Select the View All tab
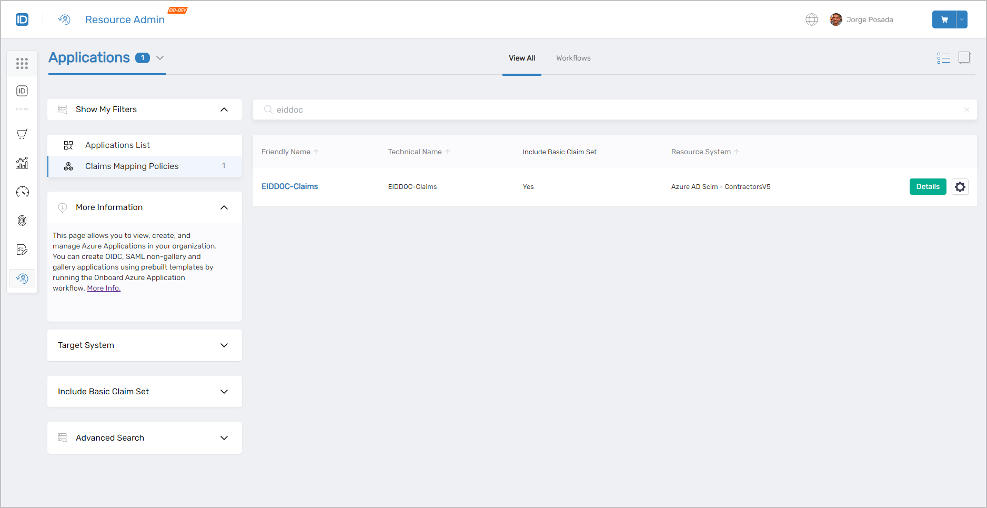 [521, 58]
